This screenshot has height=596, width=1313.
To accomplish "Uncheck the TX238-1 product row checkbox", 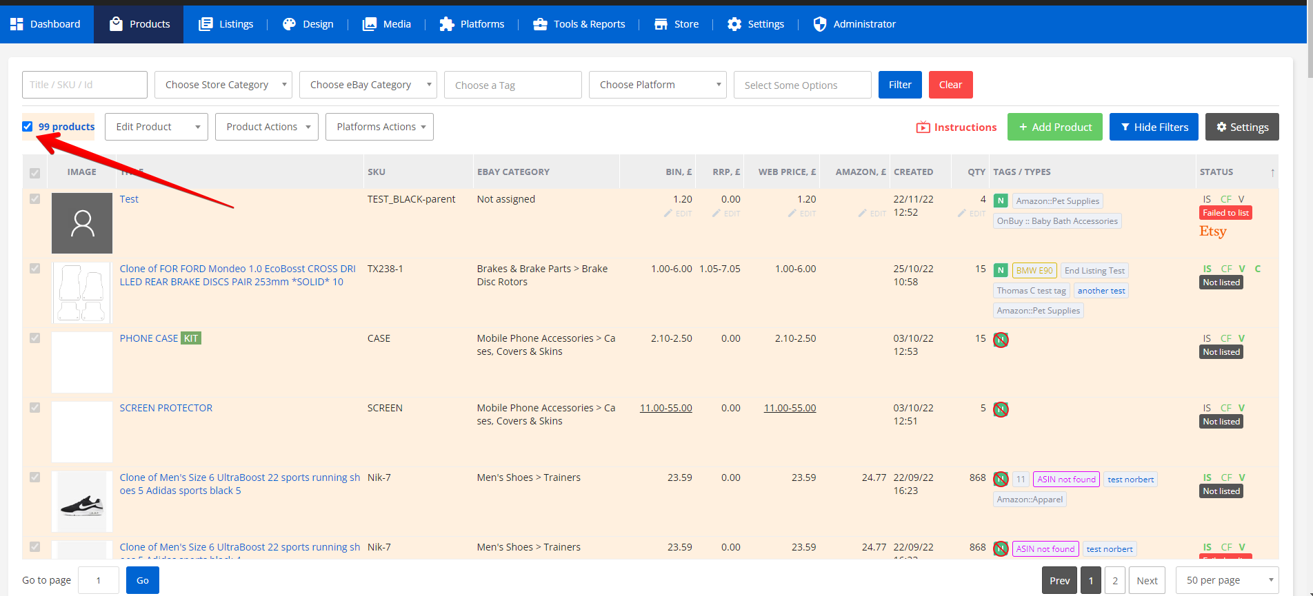I will (35, 269).
